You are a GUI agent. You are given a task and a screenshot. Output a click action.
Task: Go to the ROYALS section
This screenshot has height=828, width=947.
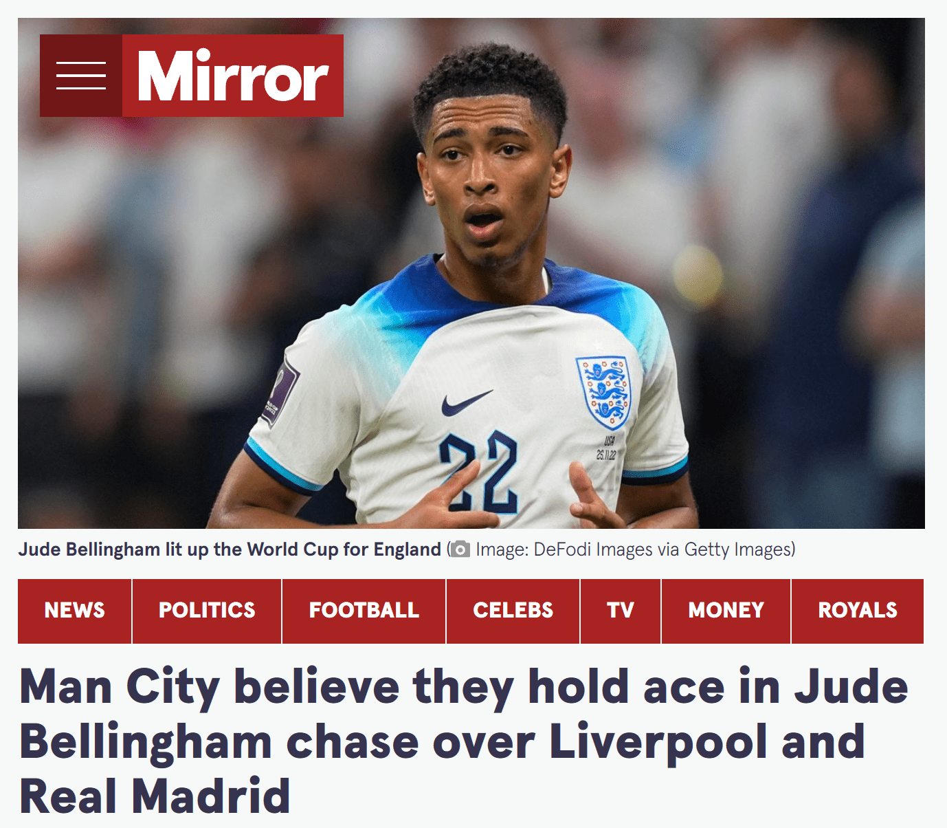[x=858, y=611]
